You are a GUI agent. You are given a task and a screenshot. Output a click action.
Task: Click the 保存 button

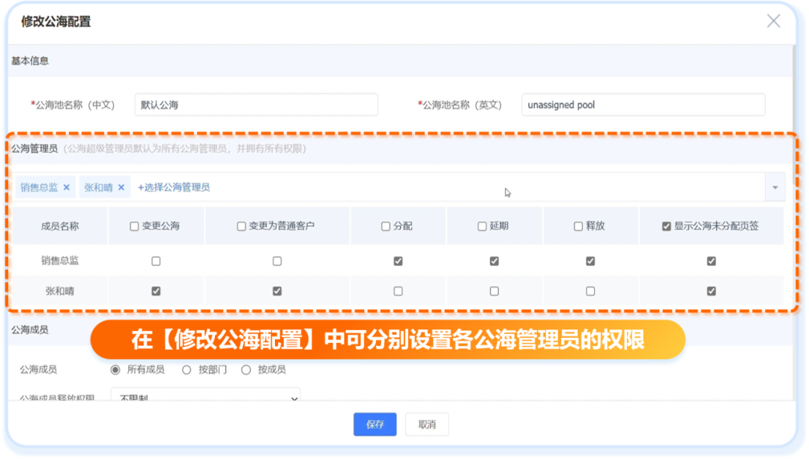(375, 424)
